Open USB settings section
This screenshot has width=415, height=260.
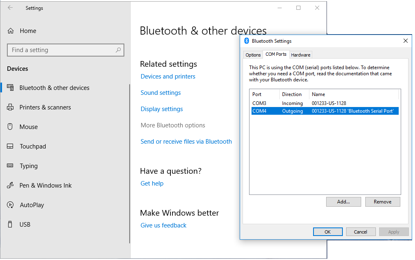tap(25, 225)
